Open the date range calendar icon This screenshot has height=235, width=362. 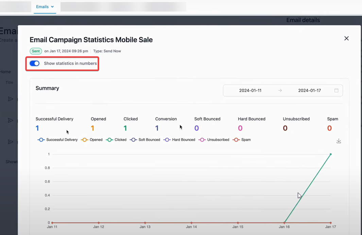coord(336,90)
